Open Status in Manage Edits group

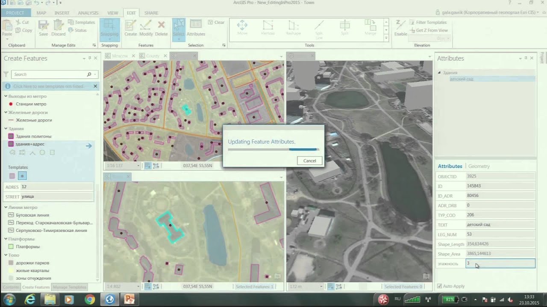click(77, 30)
